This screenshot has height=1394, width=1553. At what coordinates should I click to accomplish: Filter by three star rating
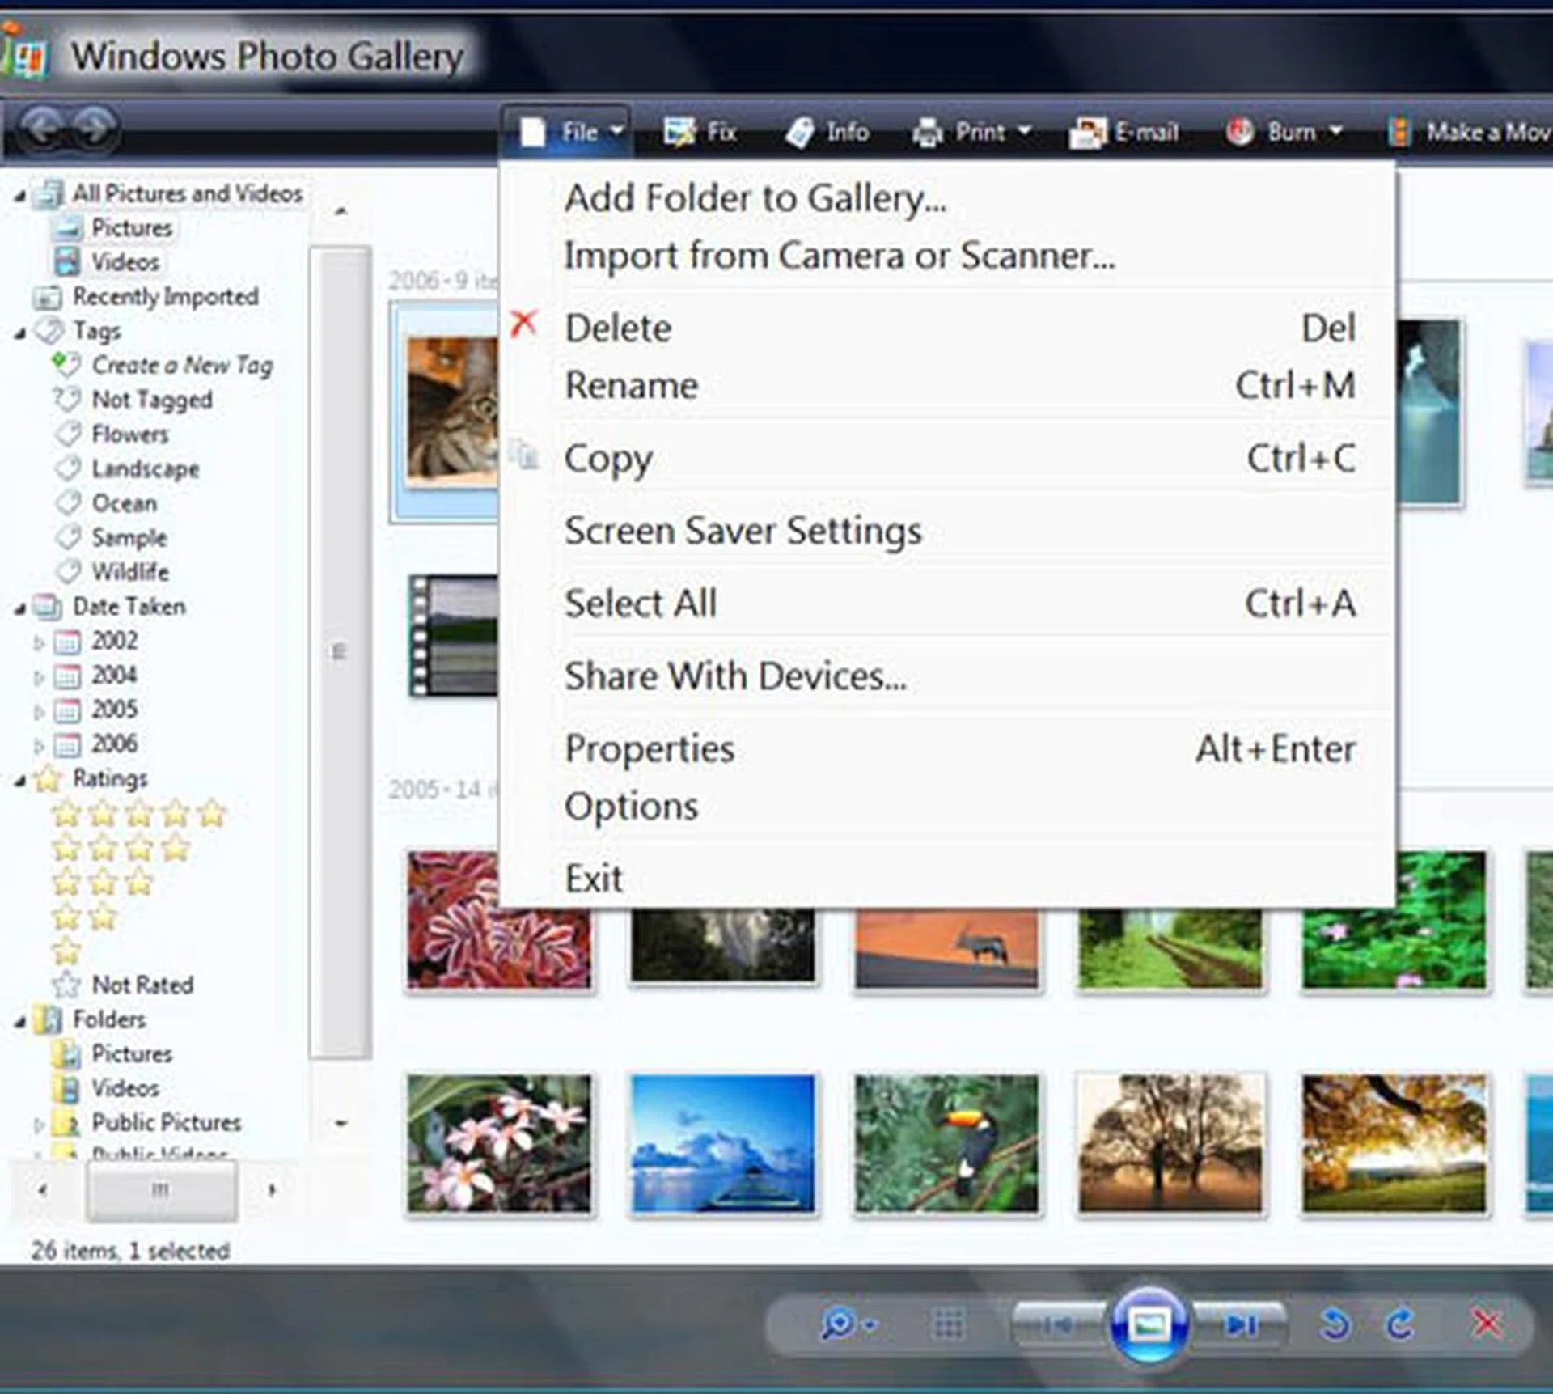pyautogui.click(x=102, y=883)
